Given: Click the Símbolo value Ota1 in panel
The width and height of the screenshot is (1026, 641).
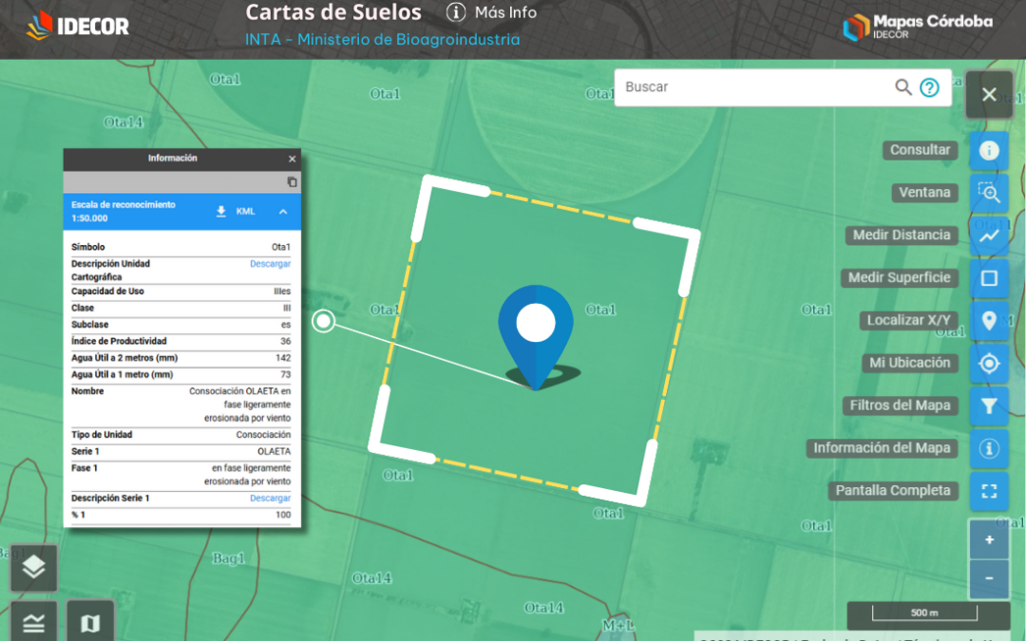Looking at the screenshot, I should (280, 247).
